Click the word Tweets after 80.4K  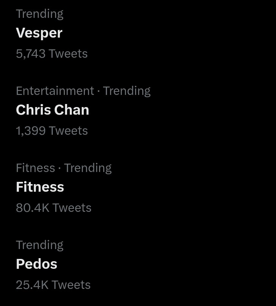(72, 208)
